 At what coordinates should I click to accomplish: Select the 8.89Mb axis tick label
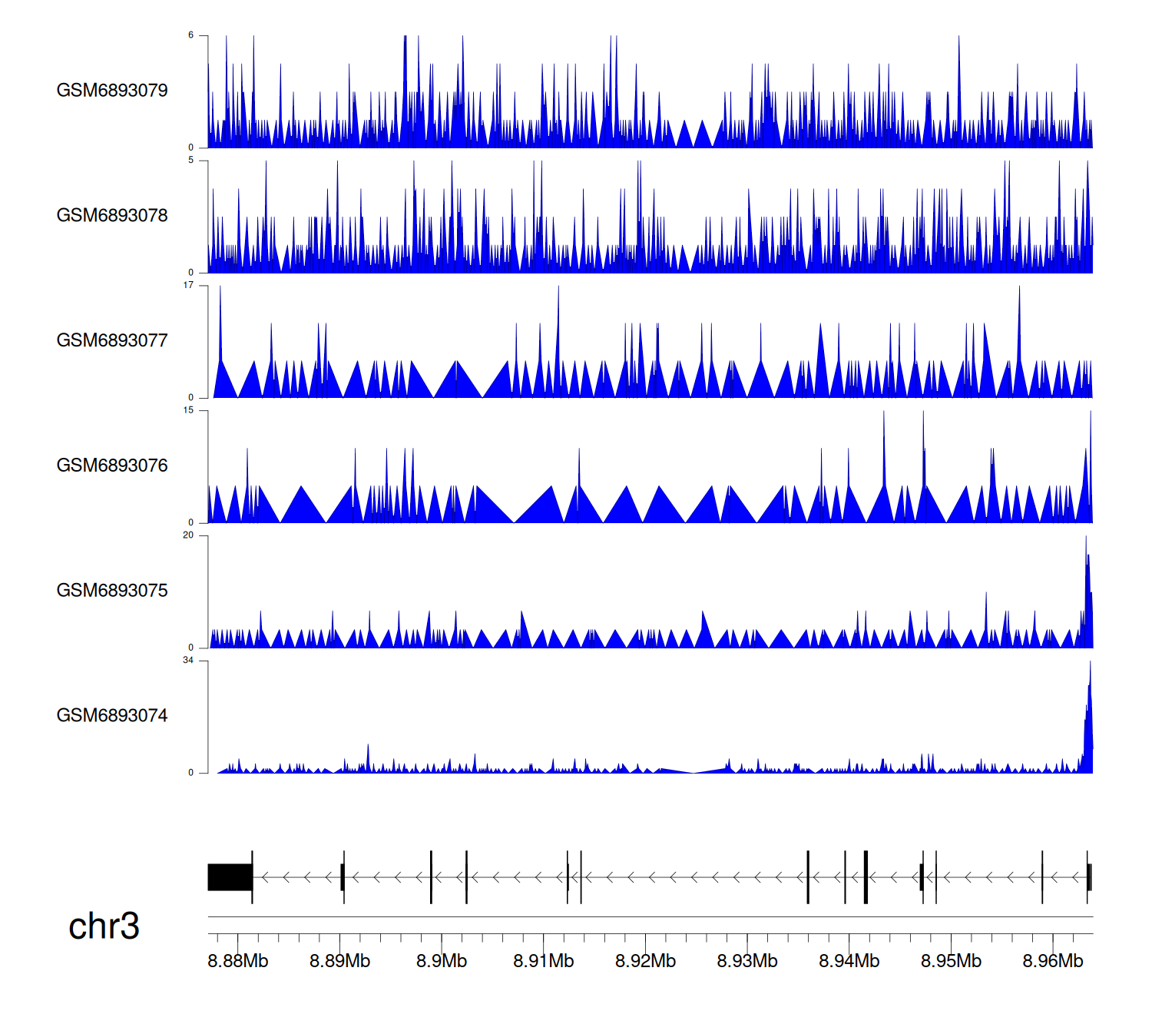[339, 962]
